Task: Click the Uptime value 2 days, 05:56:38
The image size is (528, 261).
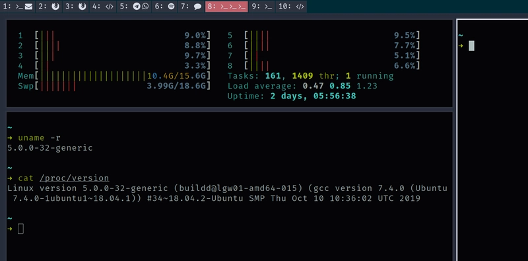Action: pos(313,96)
